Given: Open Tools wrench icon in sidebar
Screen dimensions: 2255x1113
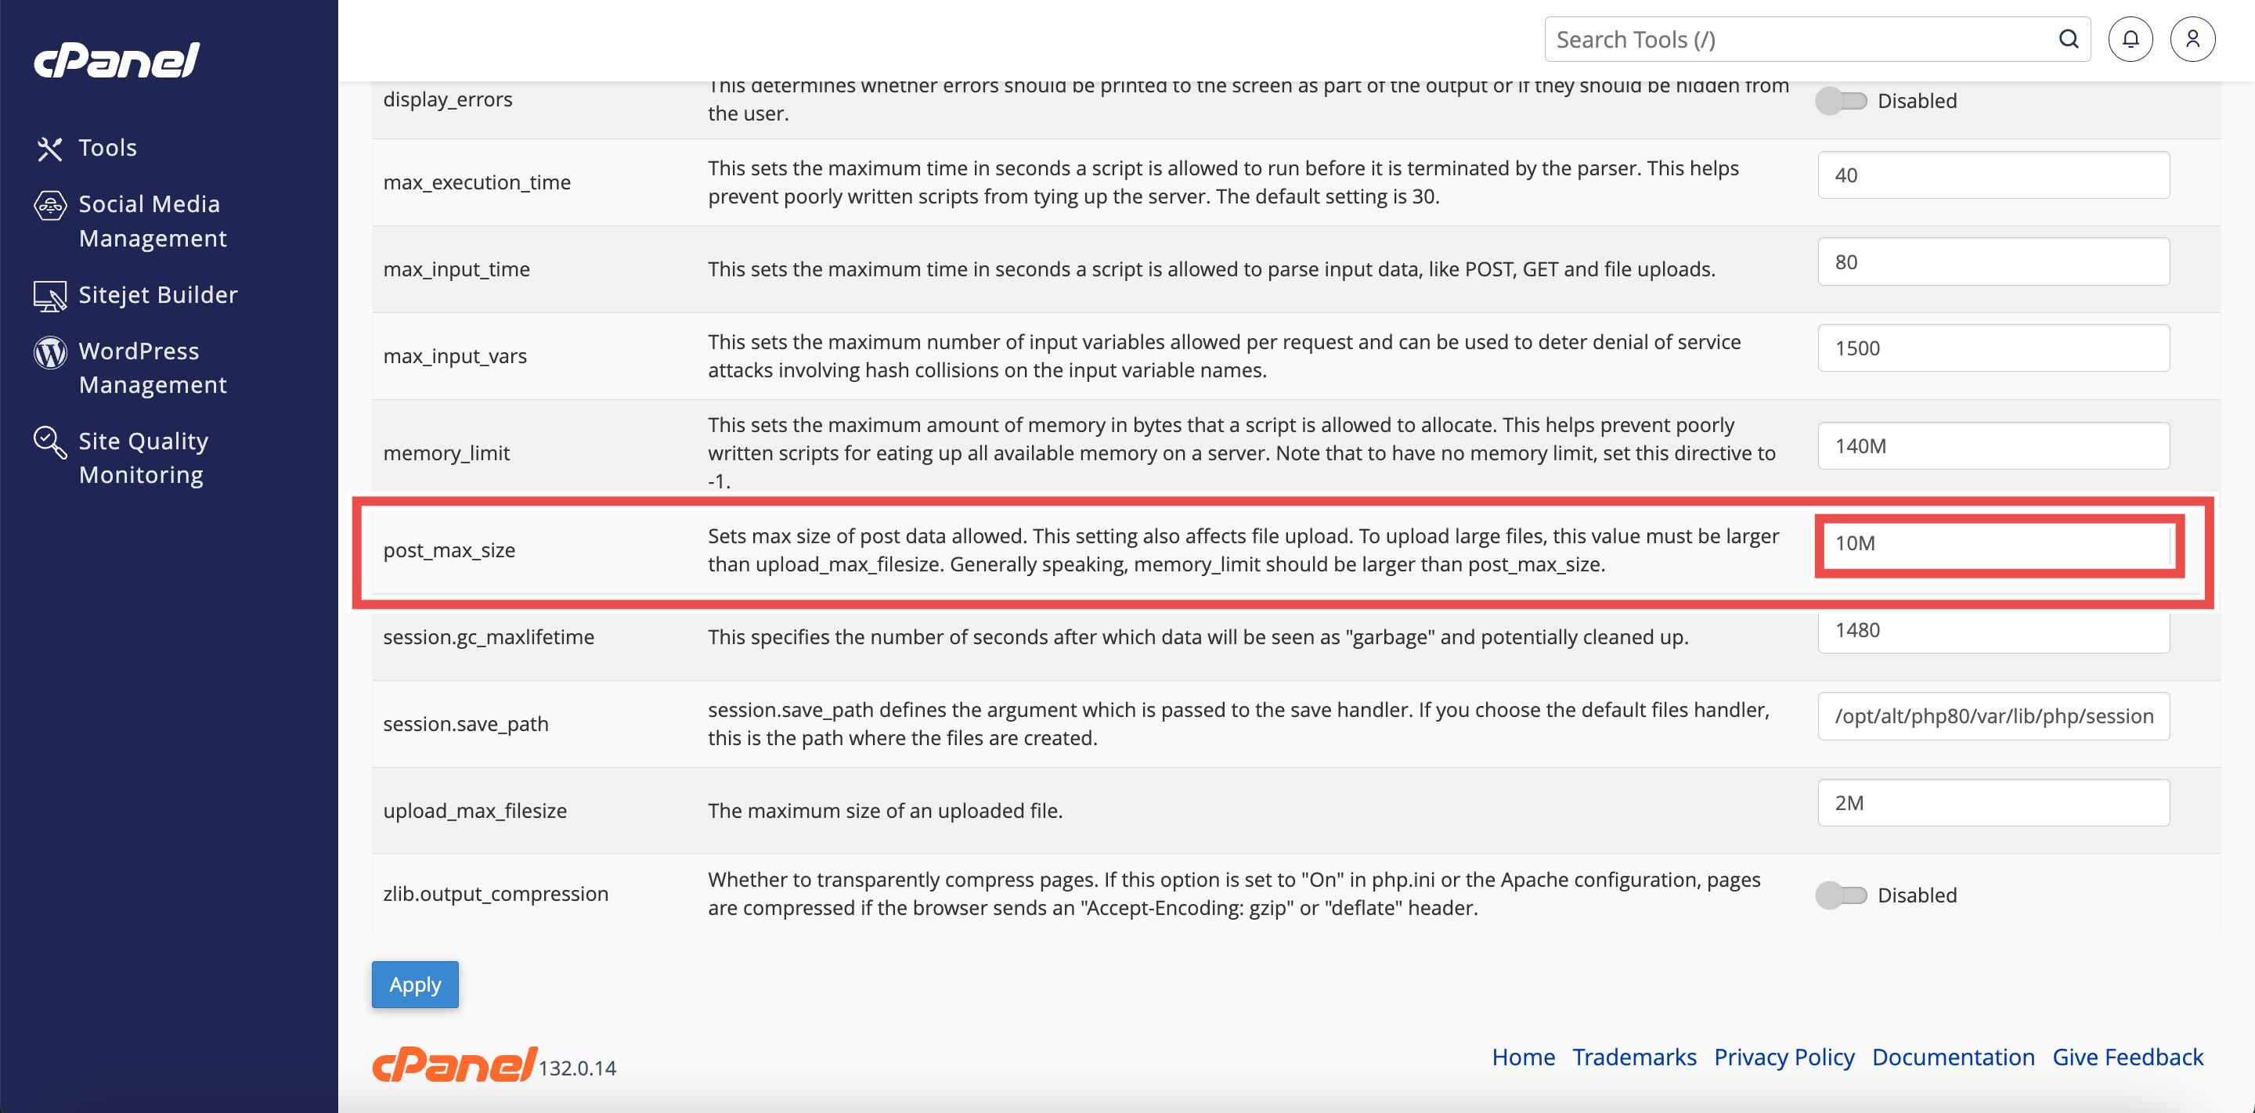Looking at the screenshot, I should (x=50, y=149).
